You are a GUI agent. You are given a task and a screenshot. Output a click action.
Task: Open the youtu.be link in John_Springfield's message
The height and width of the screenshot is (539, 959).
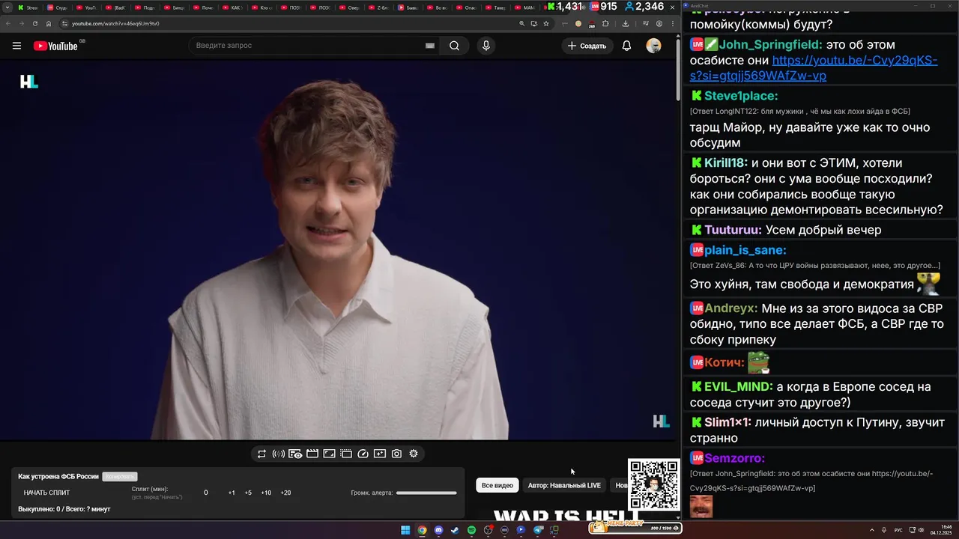click(x=814, y=68)
